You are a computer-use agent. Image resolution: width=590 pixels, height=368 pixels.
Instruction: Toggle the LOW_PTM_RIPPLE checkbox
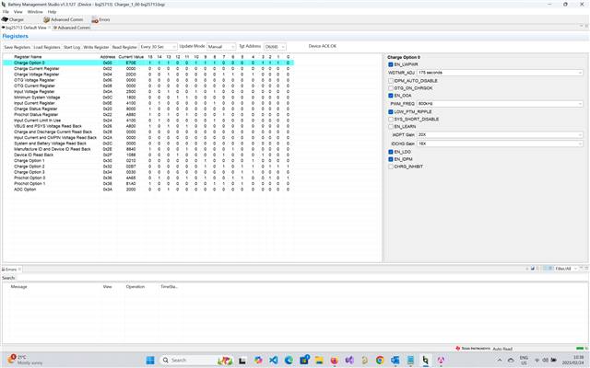391,112
